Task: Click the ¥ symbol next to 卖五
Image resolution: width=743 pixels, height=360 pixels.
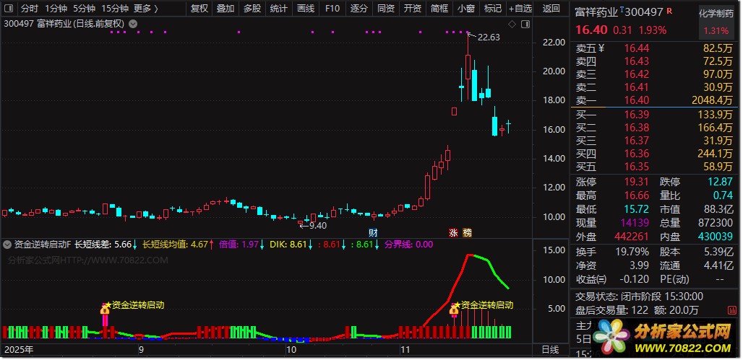Action: [601, 48]
